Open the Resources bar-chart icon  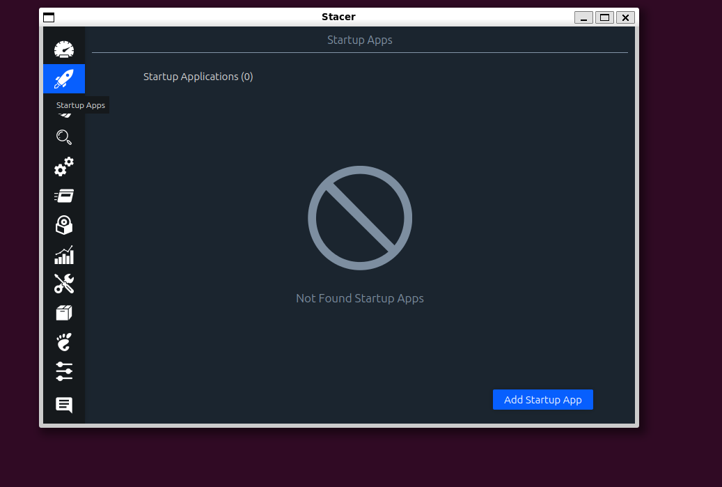pyautogui.click(x=63, y=254)
